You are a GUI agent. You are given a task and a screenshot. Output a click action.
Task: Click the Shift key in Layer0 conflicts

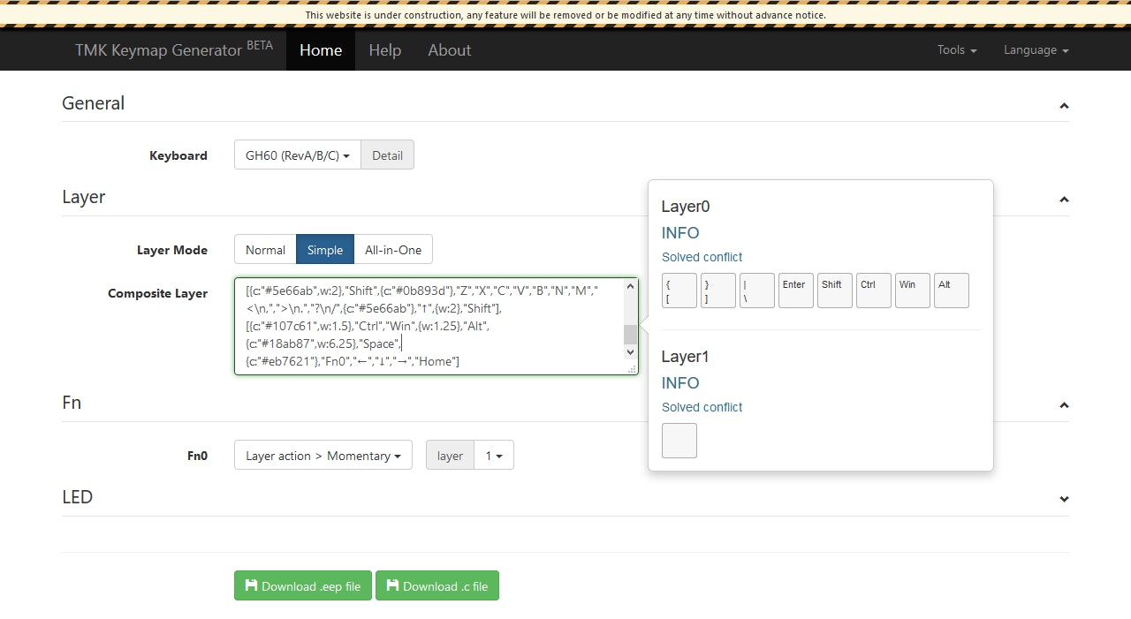pyautogui.click(x=834, y=291)
